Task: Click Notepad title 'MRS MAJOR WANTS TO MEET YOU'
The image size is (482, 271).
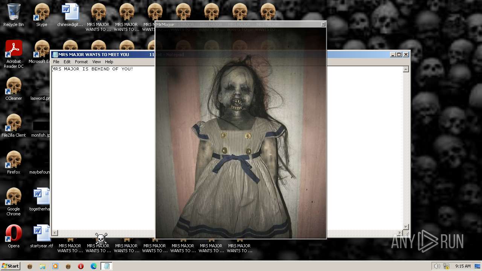Action: coord(94,55)
